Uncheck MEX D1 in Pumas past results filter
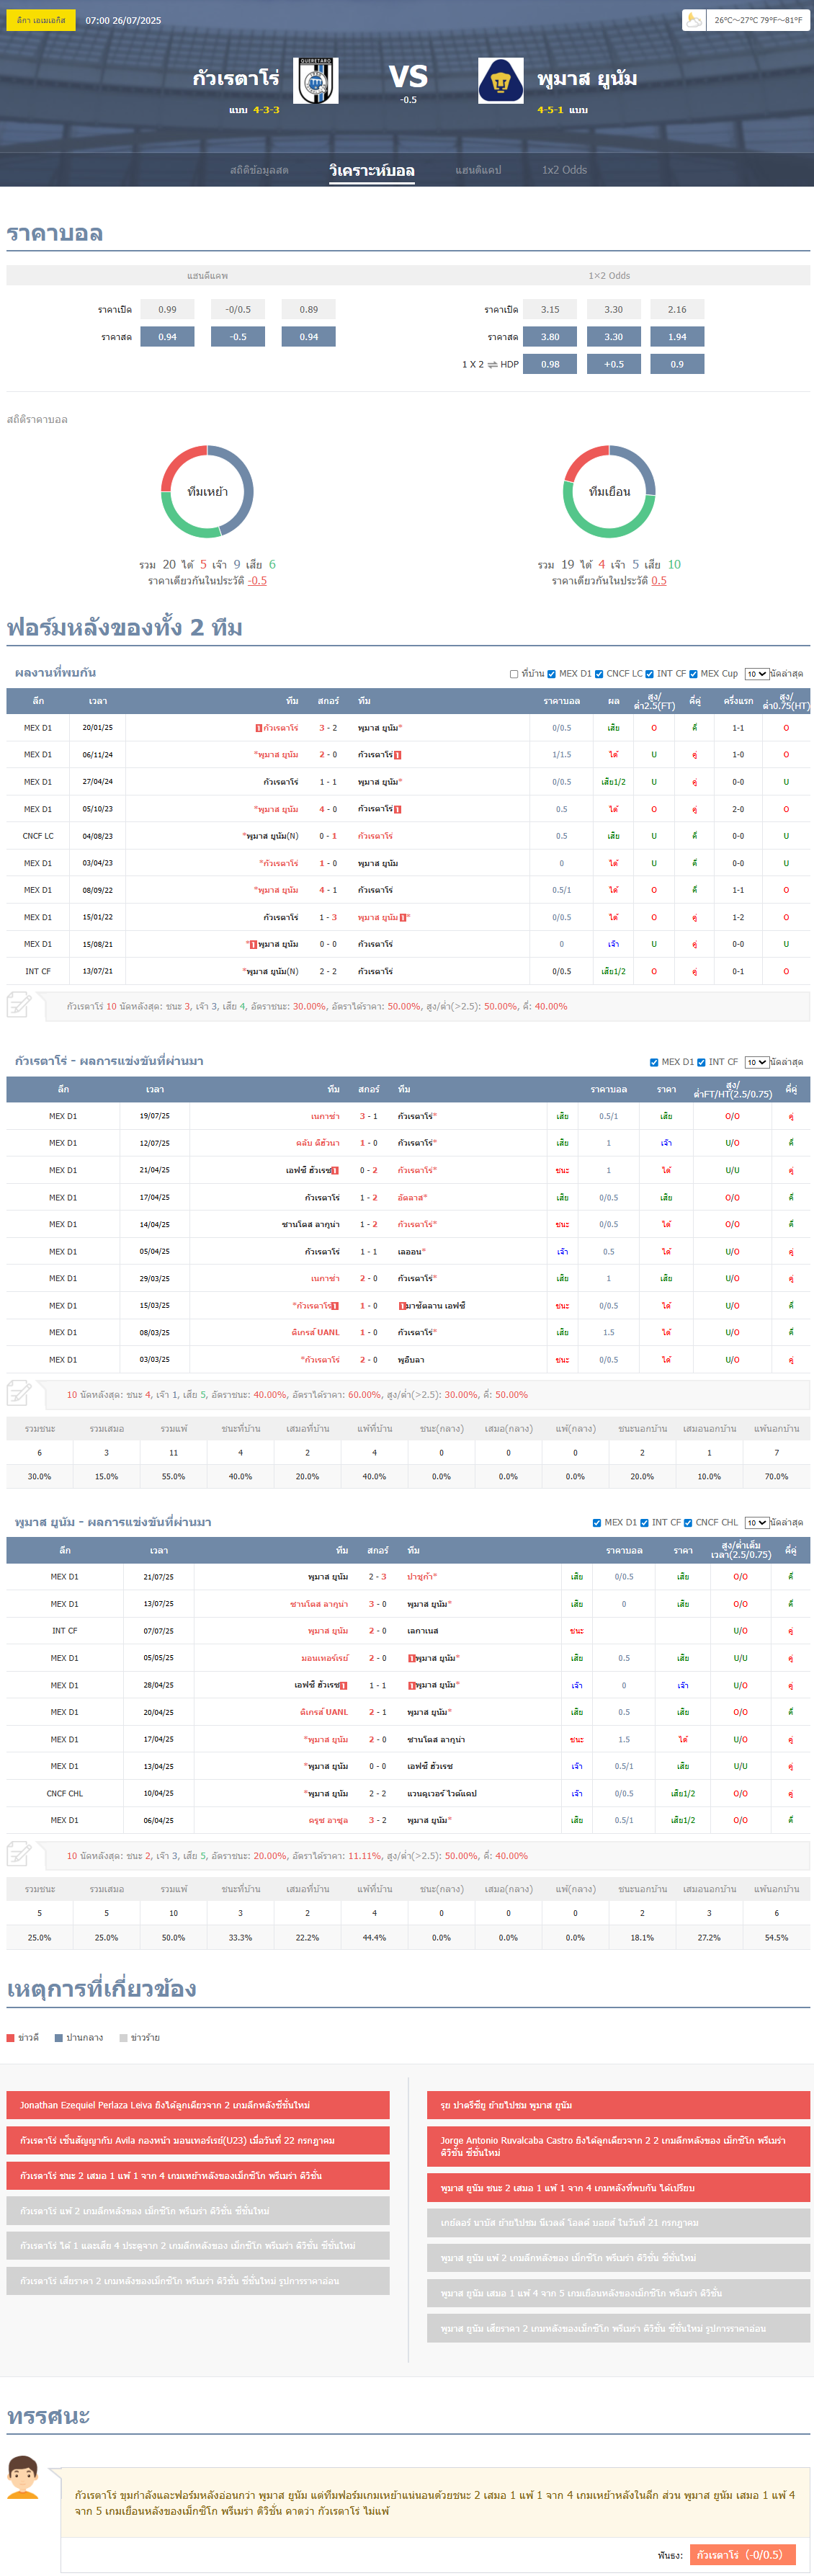814x2576 pixels. (597, 1523)
